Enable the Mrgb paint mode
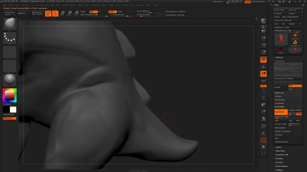Image resolution: width=307 pixels, height=172 pixels. [x=83, y=11]
